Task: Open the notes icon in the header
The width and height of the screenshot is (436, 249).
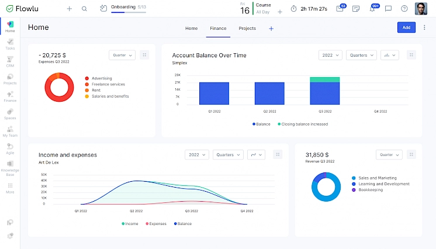Action: coord(356,9)
